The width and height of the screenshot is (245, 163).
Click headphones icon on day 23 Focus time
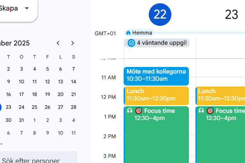(x=201, y=111)
